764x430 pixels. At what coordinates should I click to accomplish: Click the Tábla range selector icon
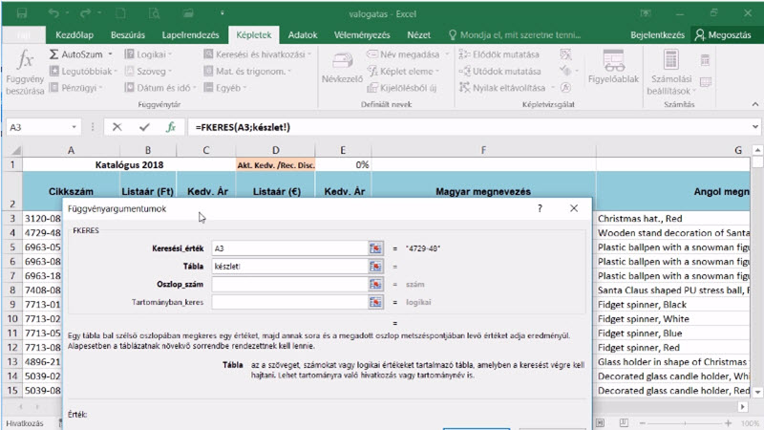375,267
